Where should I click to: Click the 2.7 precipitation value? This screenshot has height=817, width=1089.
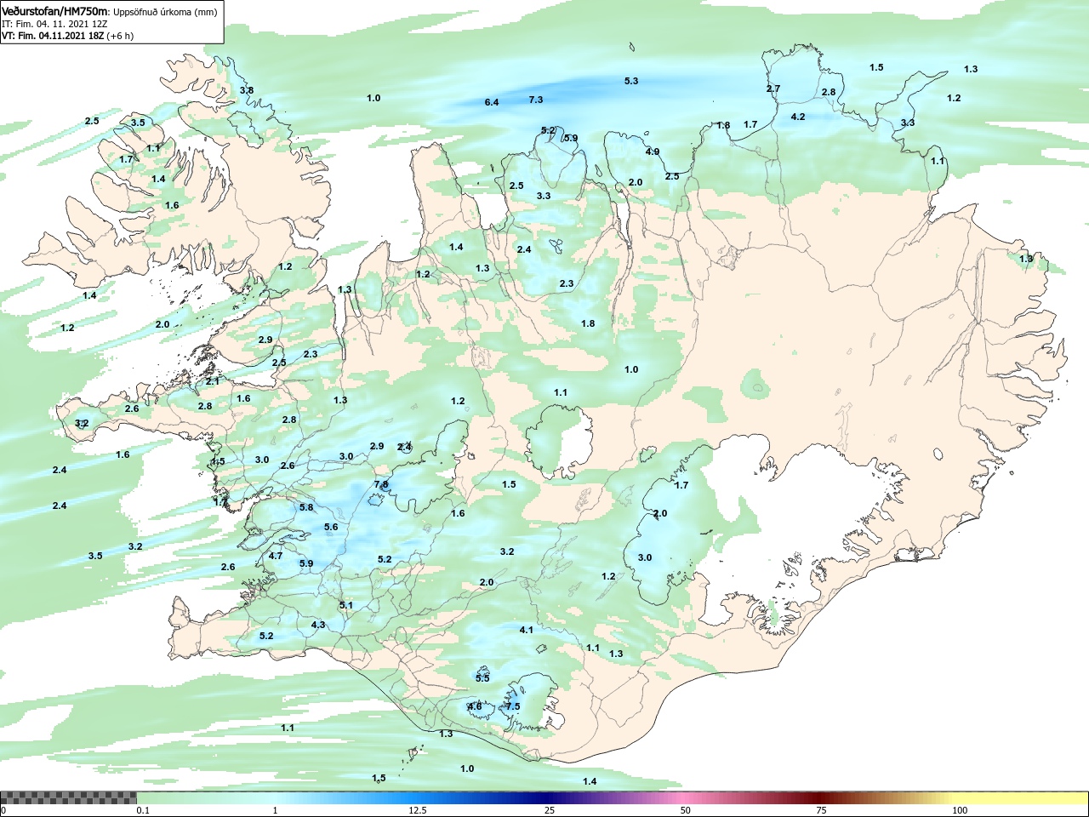tap(773, 89)
